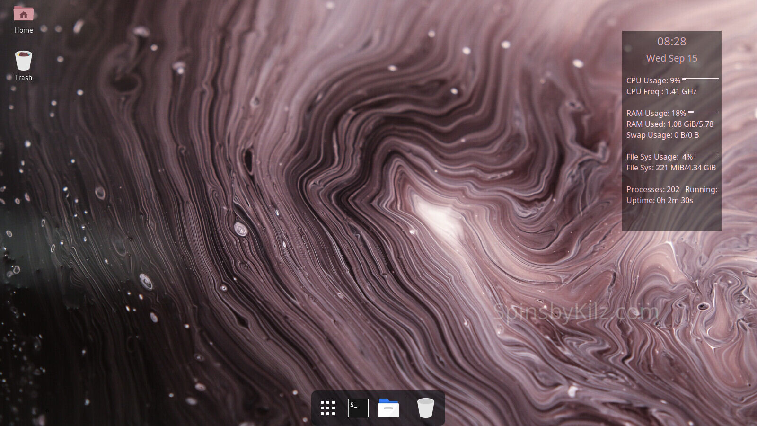Click the File Sys Usage bar
The image size is (757, 426).
tap(707, 156)
